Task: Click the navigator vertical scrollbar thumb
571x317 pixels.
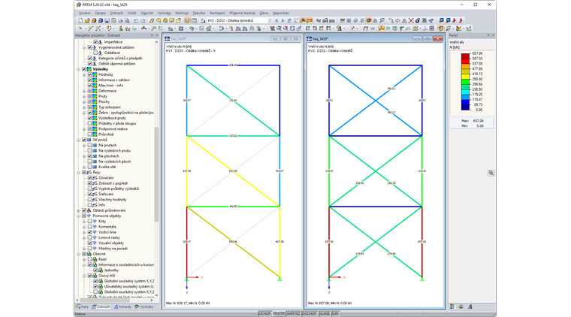Action: tap(156, 174)
